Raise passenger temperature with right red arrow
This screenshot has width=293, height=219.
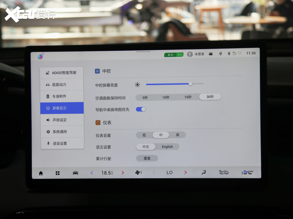point(185,173)
